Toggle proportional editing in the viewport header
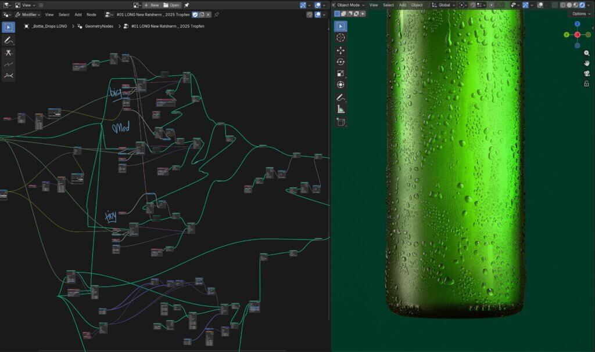 [492, 5]
